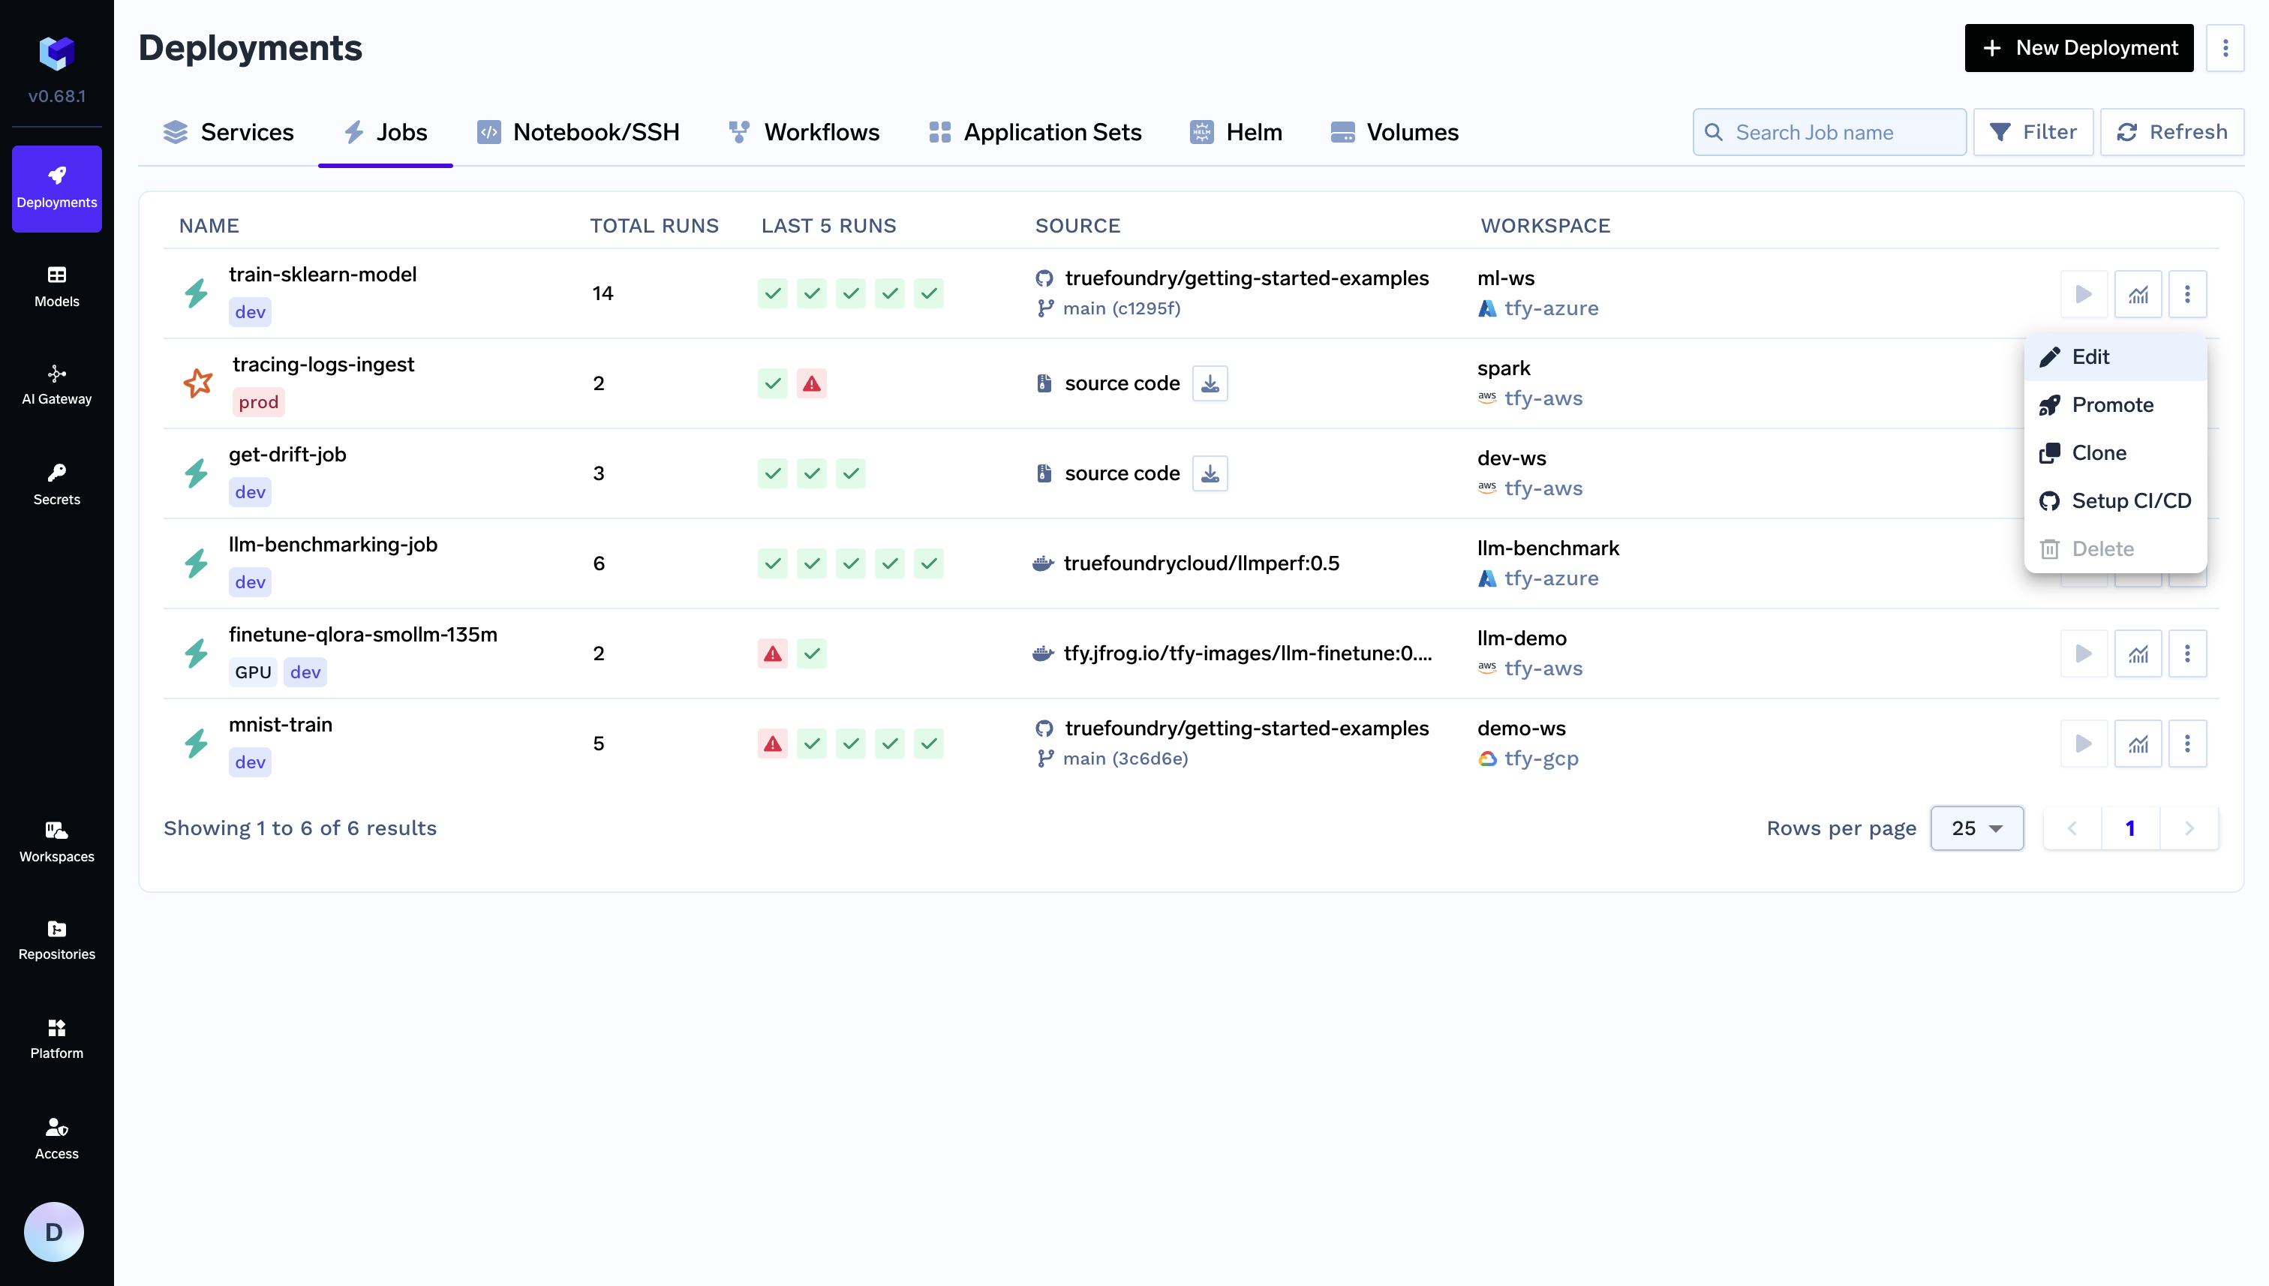Click the New Deployment button

pos(2078,48)
